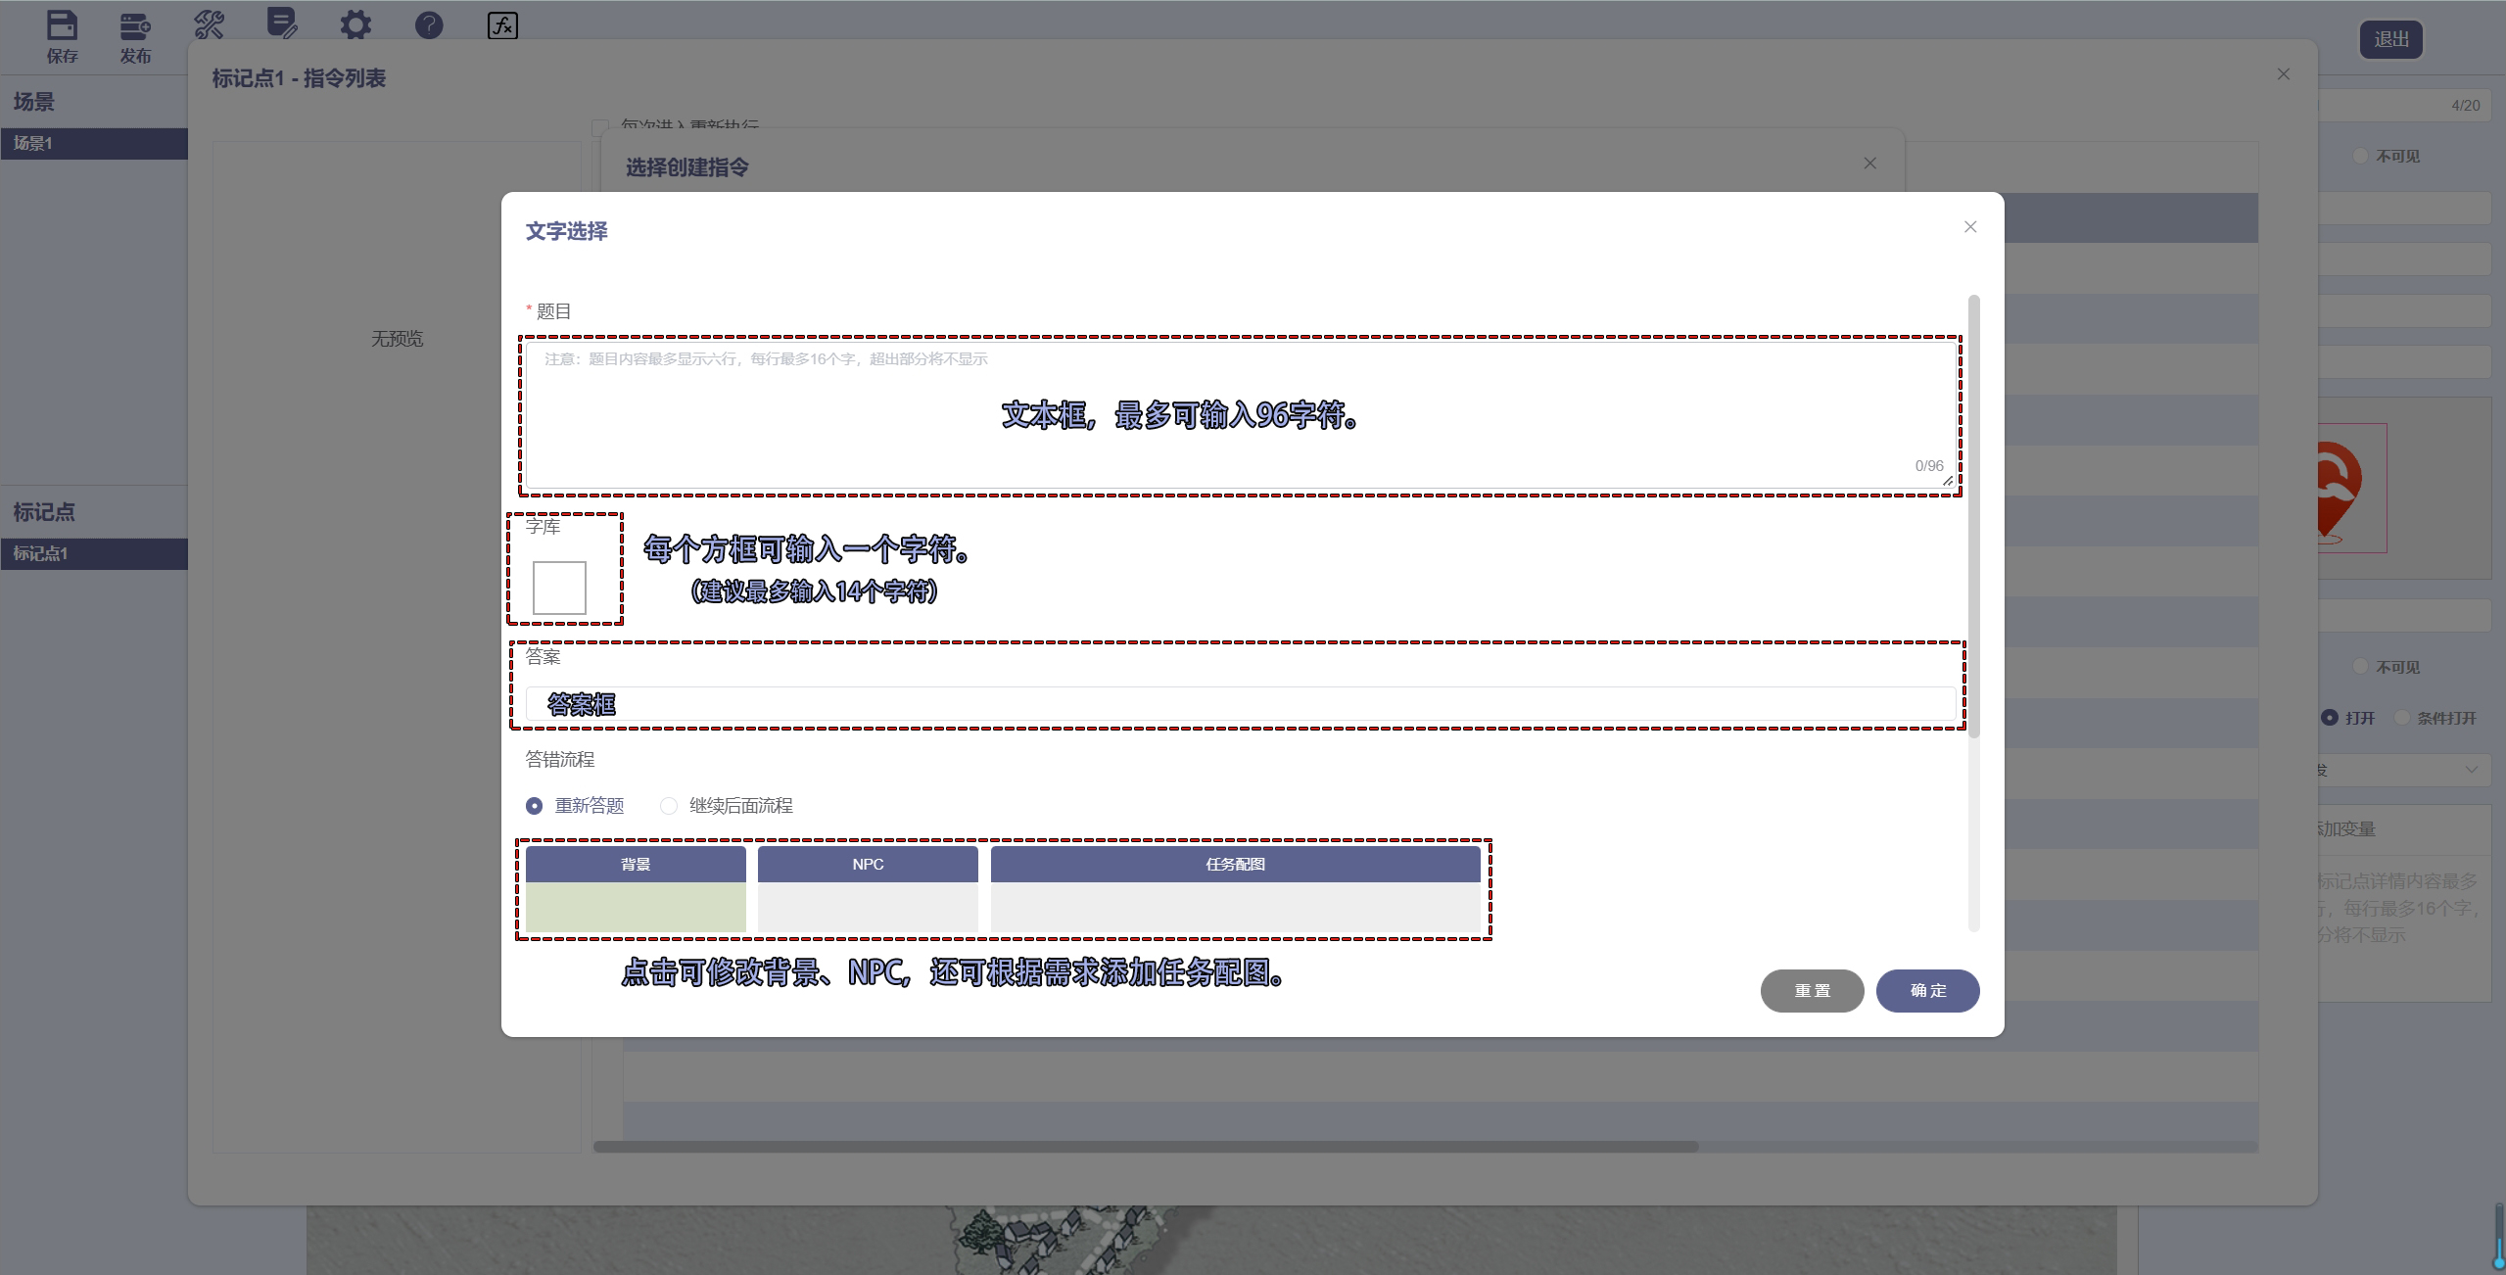Click the 题目 text area
The image size is (2506, 1275).
click(1239, 416)
